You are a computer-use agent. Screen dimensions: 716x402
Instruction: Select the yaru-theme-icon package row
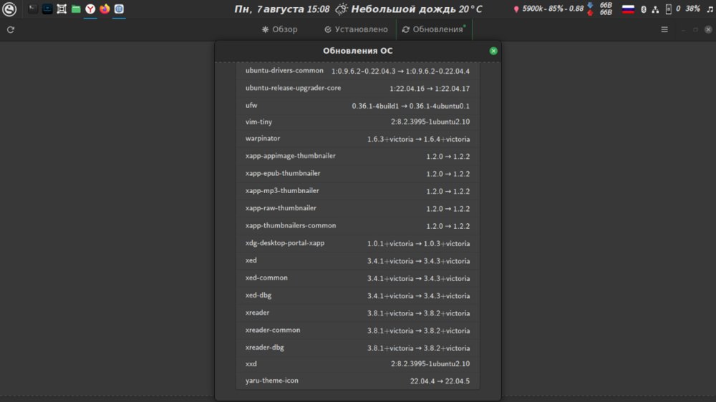pos(357,381)
